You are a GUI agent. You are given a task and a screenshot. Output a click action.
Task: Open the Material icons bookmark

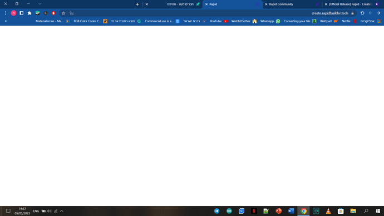pos(53,21)
